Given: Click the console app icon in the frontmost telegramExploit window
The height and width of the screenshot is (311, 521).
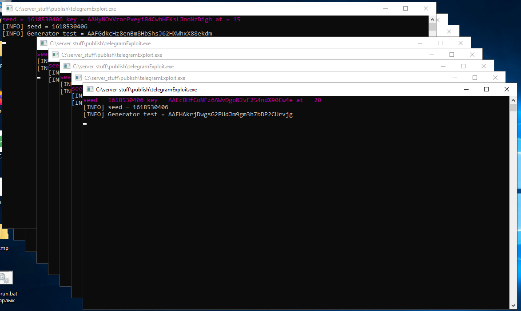Looking at the screenshot, I should 90,89.
